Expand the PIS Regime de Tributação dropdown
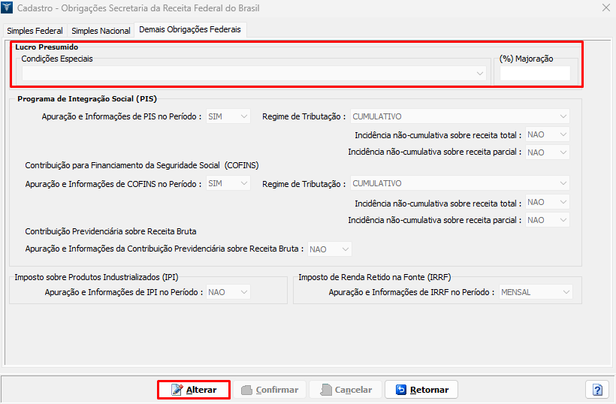Screen dimensions: 616x404 [460, 116]
